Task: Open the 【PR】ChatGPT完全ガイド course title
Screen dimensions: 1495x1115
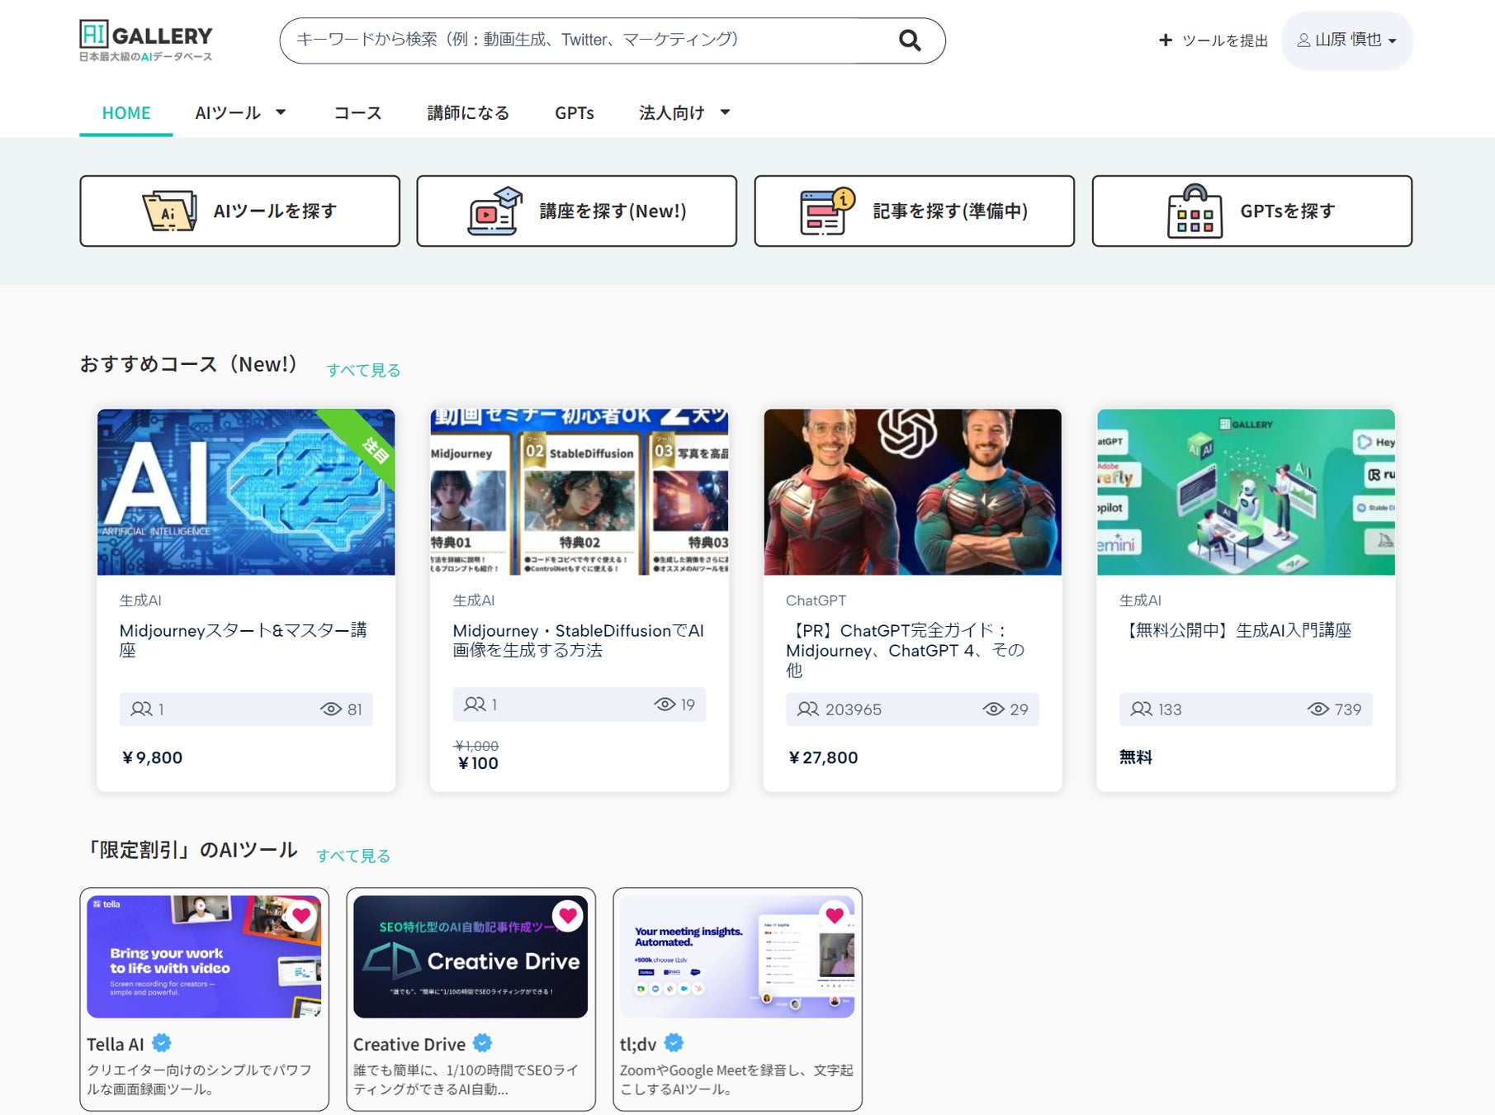Action: click(x=906, y=650)
